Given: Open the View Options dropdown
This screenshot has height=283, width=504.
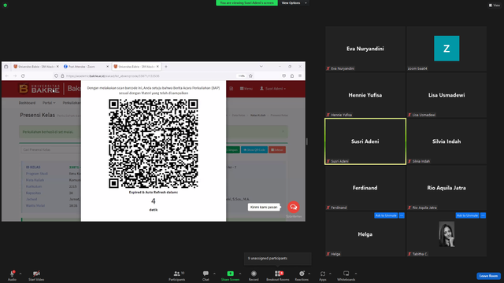Looking at the screenshot, I should point(294,3).
